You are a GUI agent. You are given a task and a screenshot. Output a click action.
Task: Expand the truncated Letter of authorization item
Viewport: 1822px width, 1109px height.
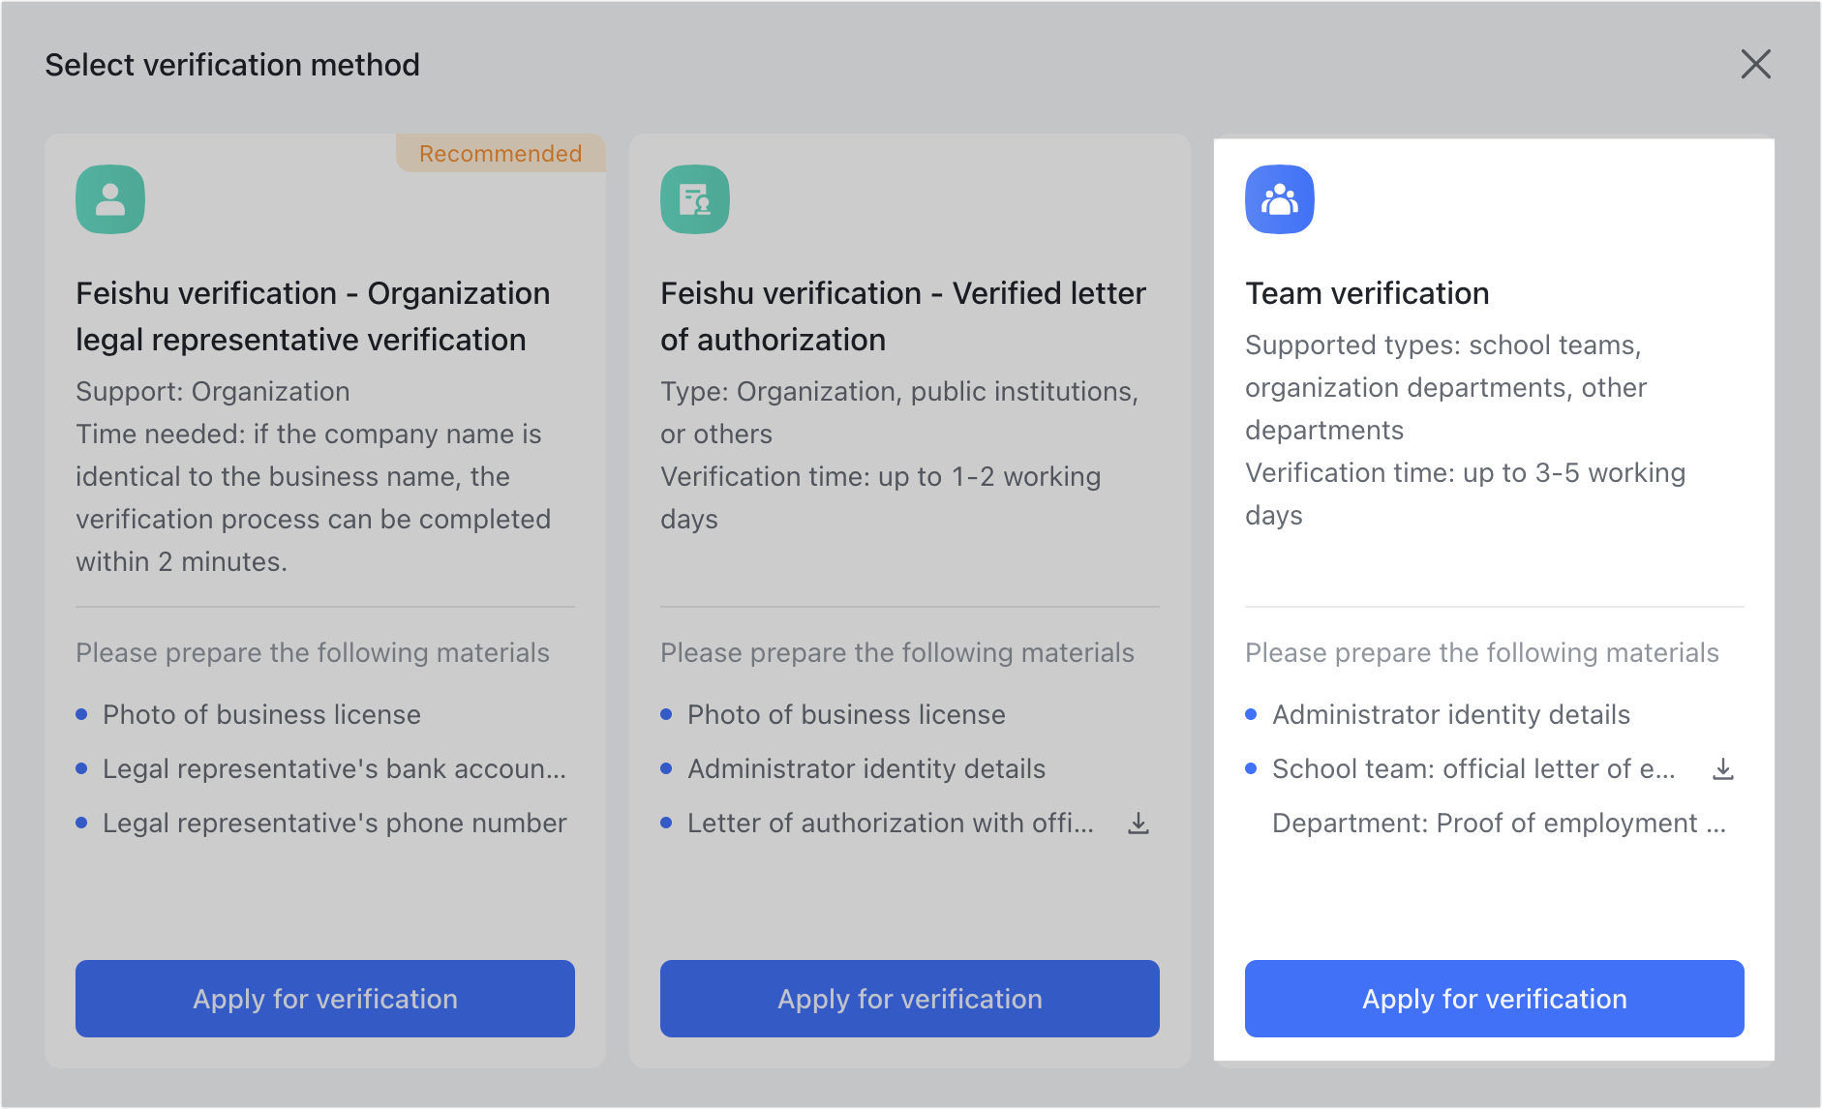(x=889, y=824)
